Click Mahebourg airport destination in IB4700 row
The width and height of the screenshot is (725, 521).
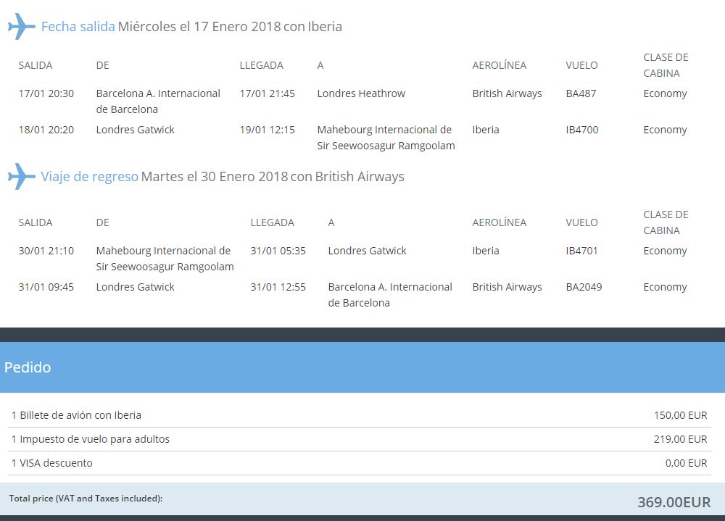coord(386,138)
